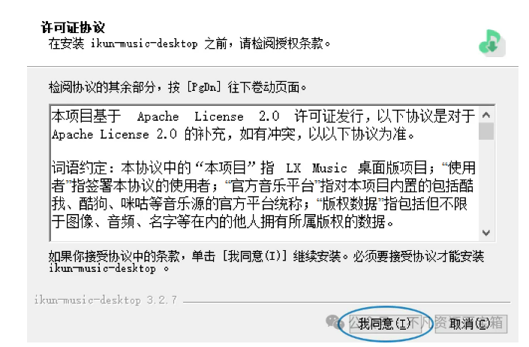Click the license scrollbar down arrow
Screen dimensions: 529x347
click(486, 233)
